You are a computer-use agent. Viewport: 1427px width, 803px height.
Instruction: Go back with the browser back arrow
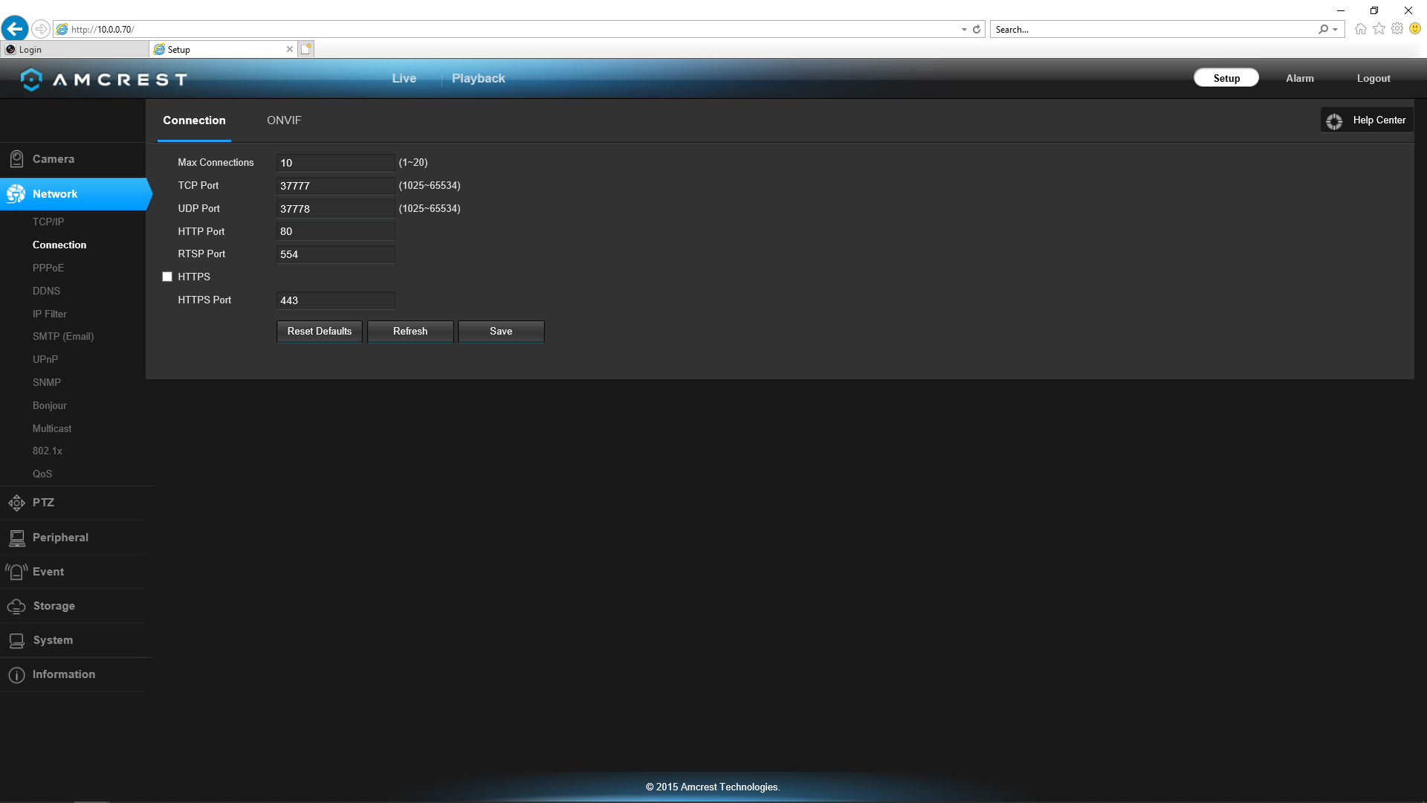(15, 29)
